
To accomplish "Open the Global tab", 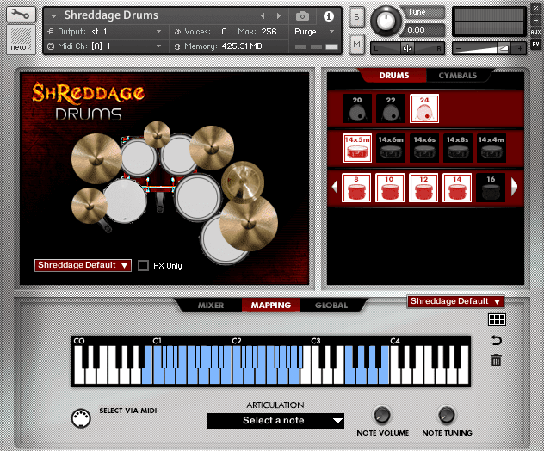I will (x=331, y=306).
